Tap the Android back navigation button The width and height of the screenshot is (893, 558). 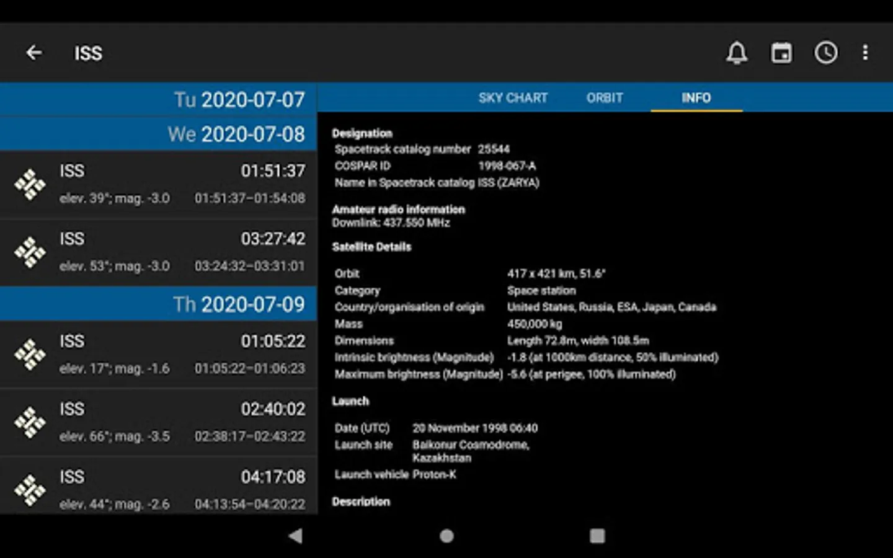(x=296, y=536)
